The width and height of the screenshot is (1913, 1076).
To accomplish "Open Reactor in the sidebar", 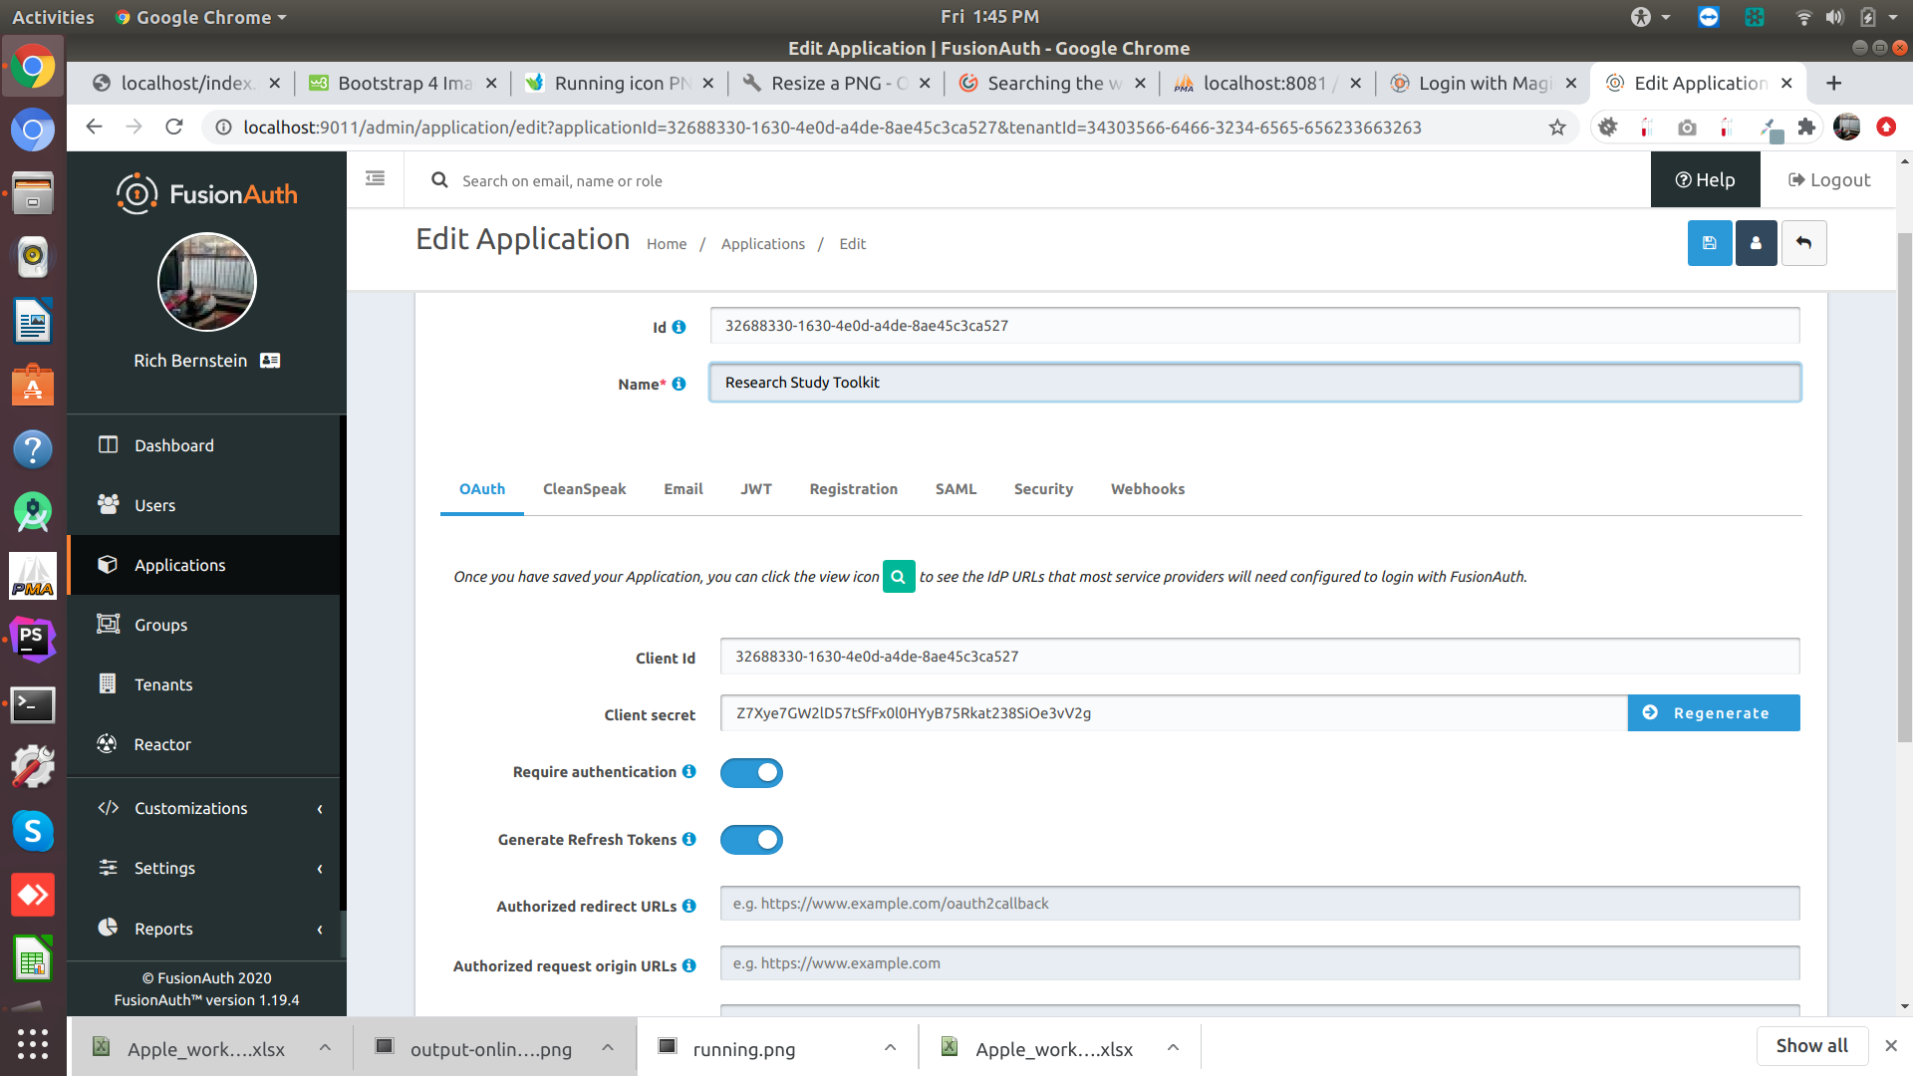I will pos(204,744).
